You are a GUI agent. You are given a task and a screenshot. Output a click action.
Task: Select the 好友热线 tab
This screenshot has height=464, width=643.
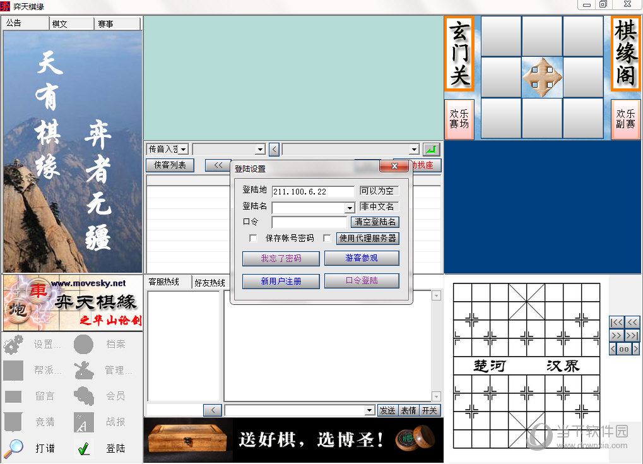(209, 282)
